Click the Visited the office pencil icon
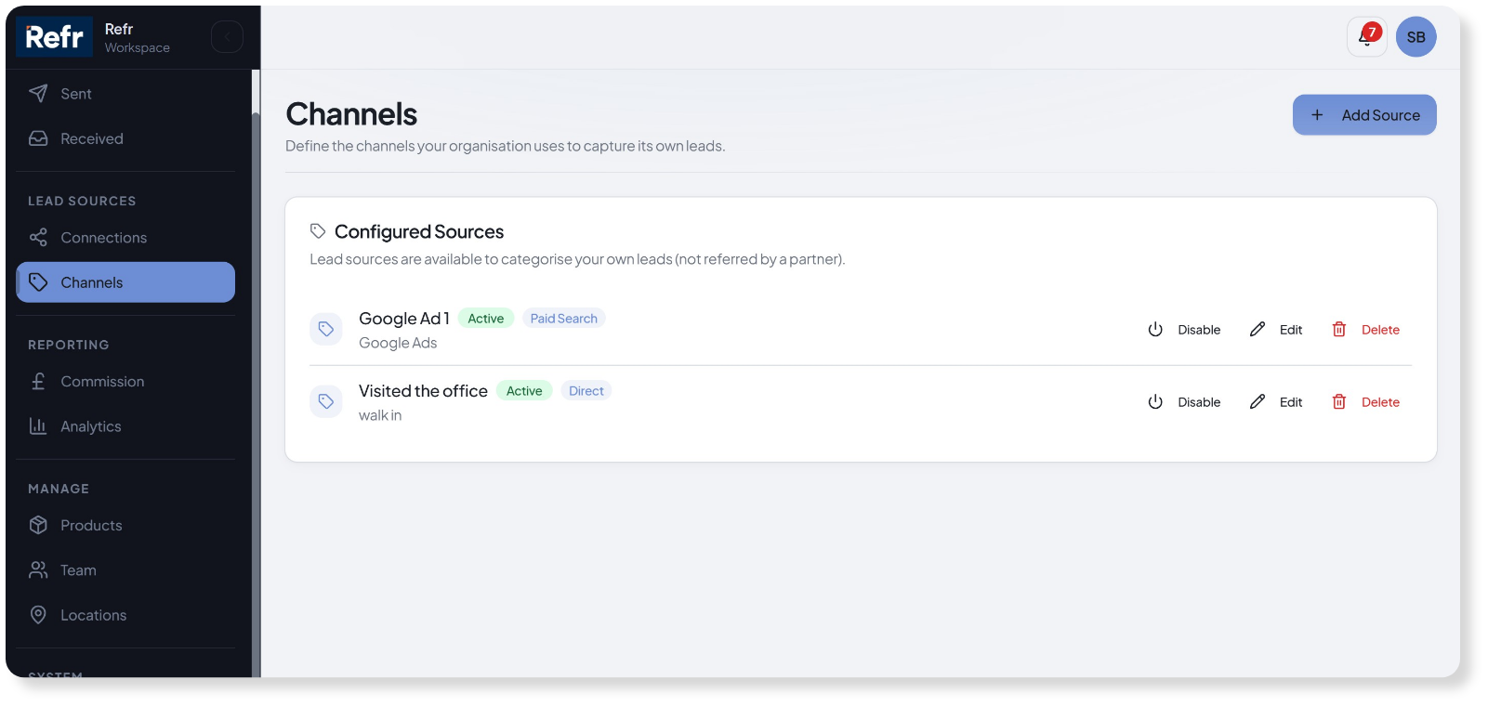This screenshot has width=1488, height=706. point(1258,402)
